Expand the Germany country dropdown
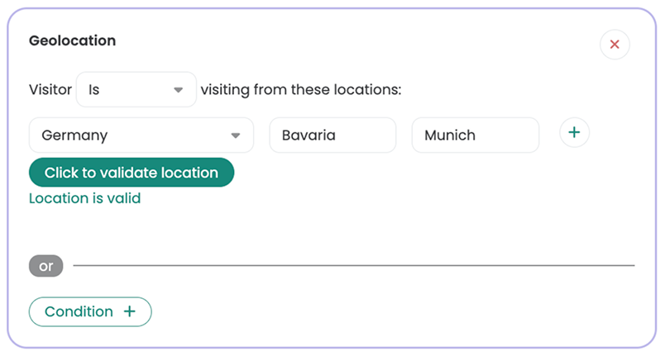Viewport: 665px width, 356px height. click(141, 135)
